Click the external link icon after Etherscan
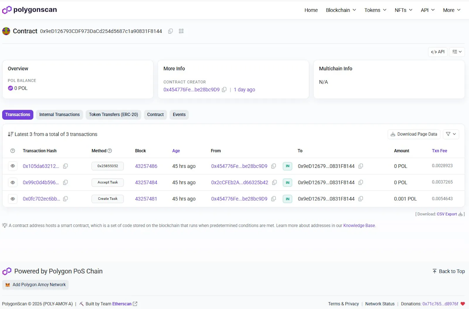 [x=135, y=304]
